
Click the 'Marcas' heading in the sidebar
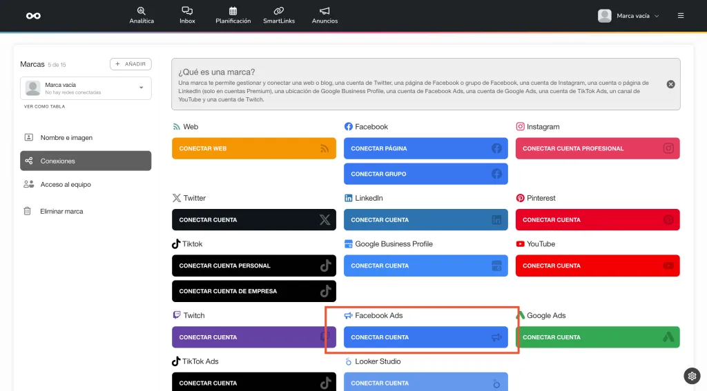coord(32,64)
